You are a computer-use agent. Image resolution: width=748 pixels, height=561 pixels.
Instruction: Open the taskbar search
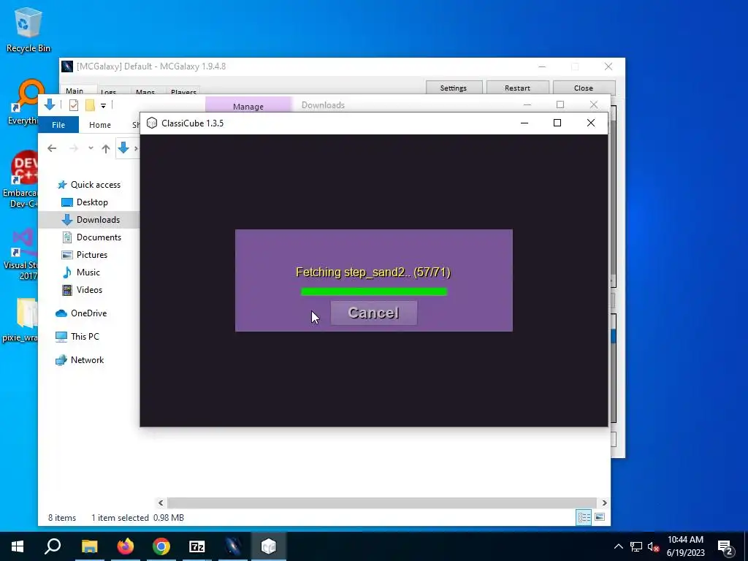coord(53,546)
